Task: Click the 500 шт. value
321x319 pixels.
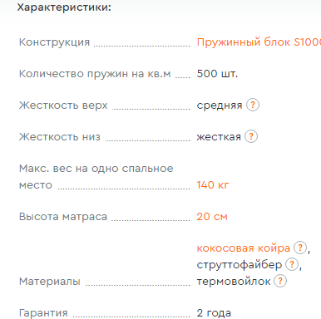Action: pyautogui.click(x=217, y=74)
